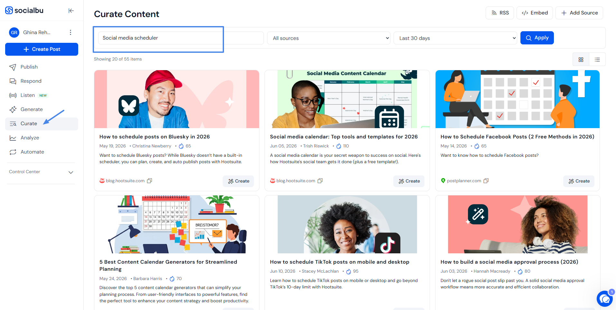Open the TikTok article thumbnail

pyautogui.click(x=347, y=224)
